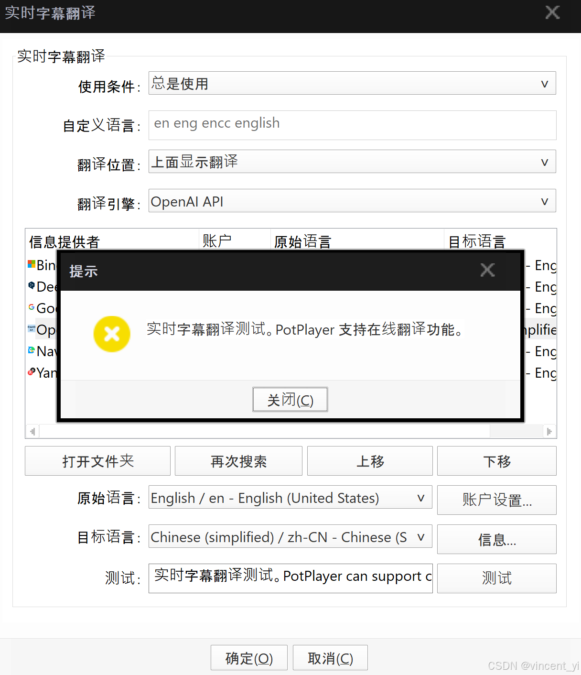Open the 目标语言 dropdown showing Chinese simplified

(290, 536)
